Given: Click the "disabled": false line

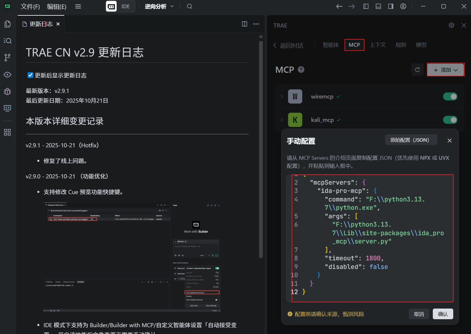Looking at the screenshot, I should [356, 267].
